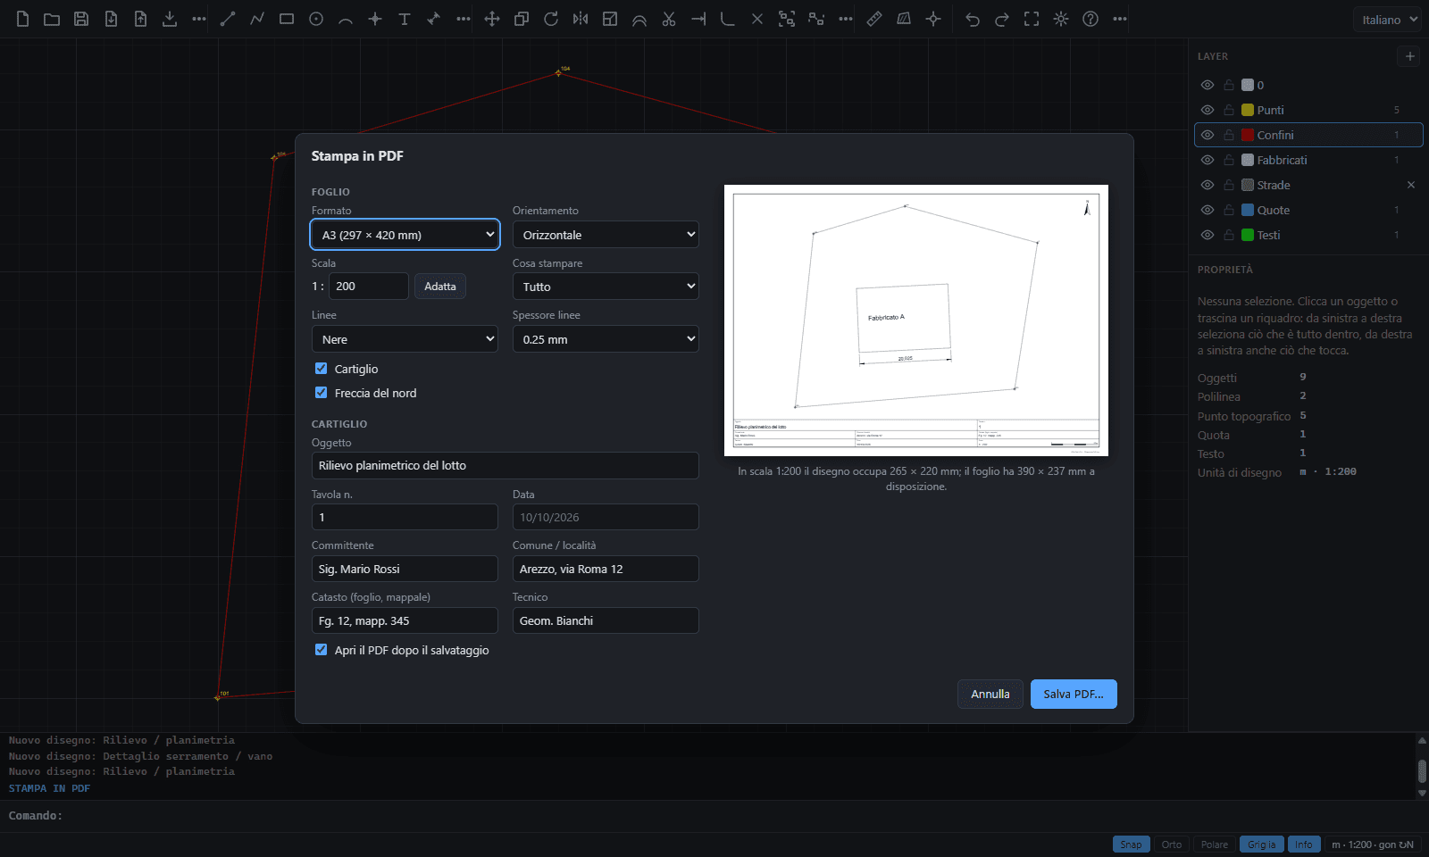
Task: Cancel the dialog with Annulla
Action: coord(990,694)
